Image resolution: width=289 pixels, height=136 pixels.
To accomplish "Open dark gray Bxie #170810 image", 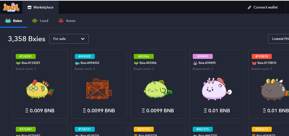I will [274, 90].
